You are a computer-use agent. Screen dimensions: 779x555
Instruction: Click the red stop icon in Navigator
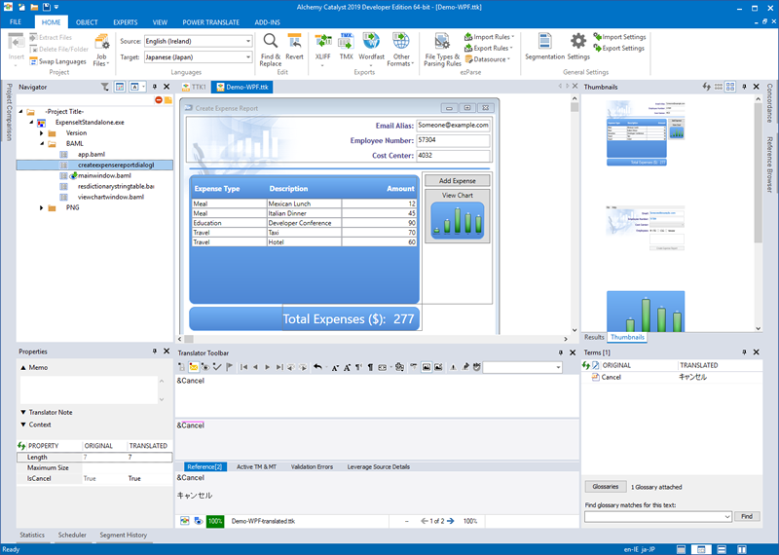[x=159, y=100]
